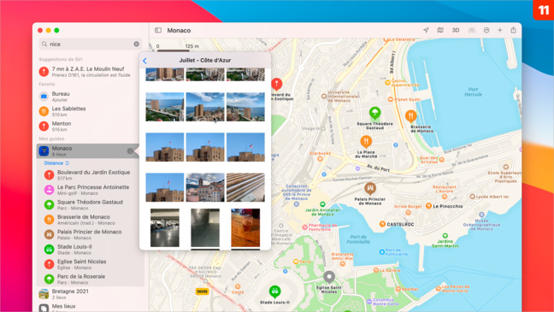Select the orange wooden steps photo thumbnail
Viewport: 554px width, 312px height.
(x=245, y=187)
